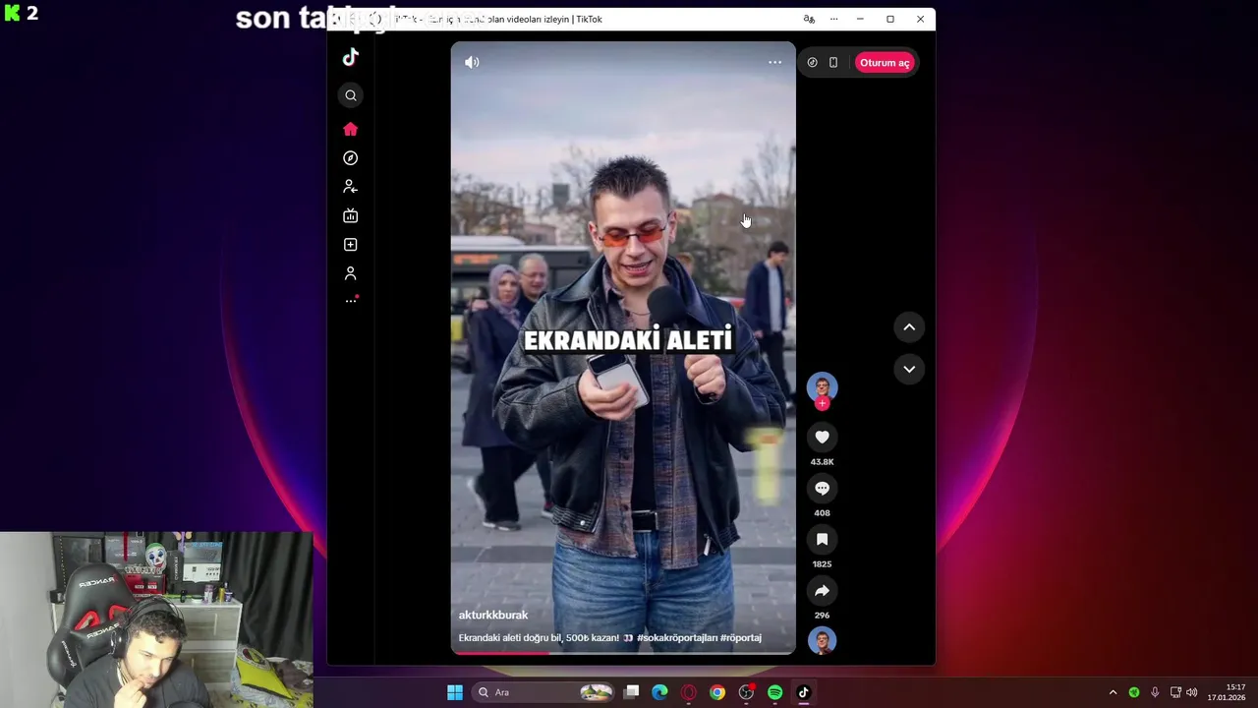Open network settings tray icon
The width and height of the screenshot is (1258, 708).
[x=1175, y=692]
